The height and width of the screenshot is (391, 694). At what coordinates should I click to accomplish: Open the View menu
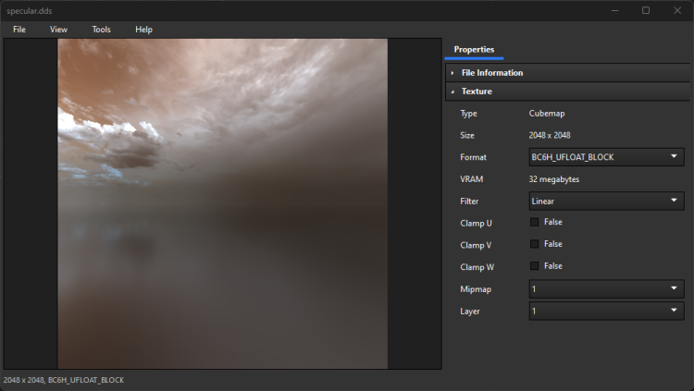pos(58,30)
